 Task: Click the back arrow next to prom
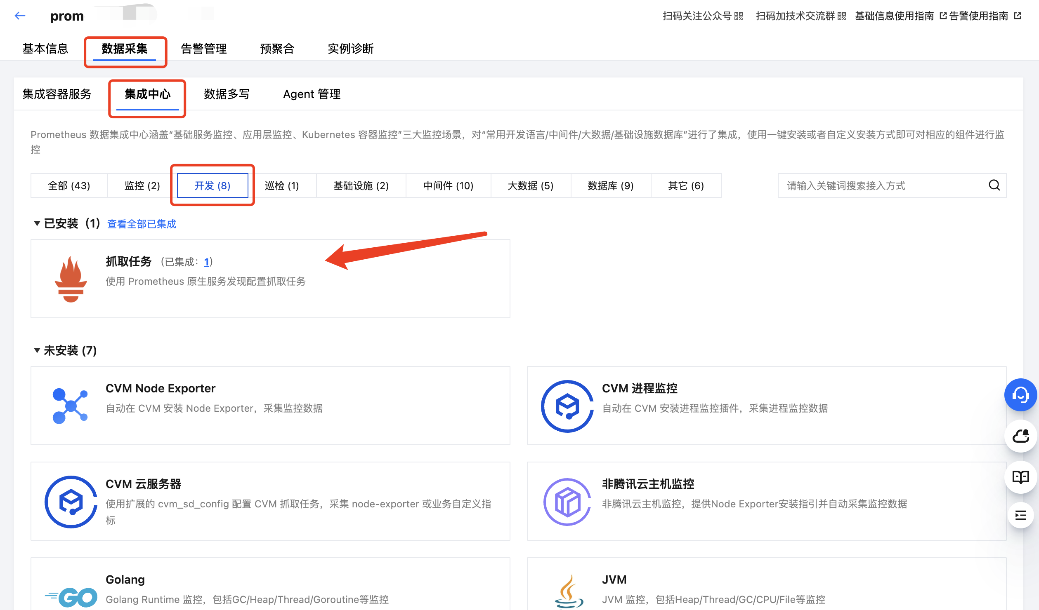click(x=20, y=16)
